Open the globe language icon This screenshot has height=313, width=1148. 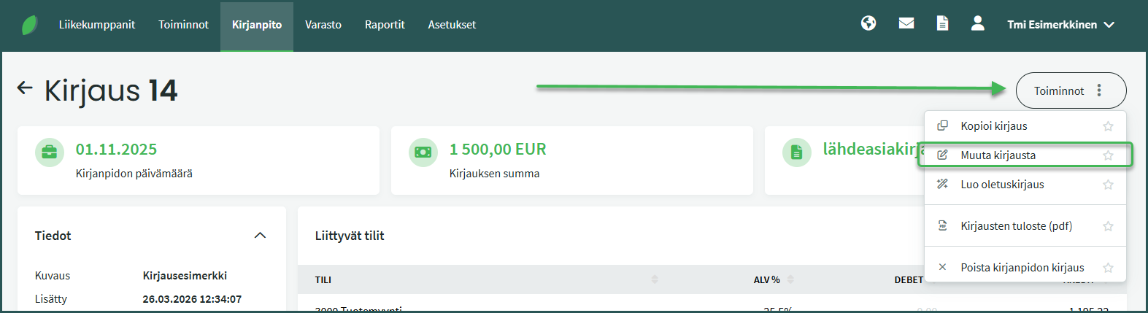pyautogui.click(x=868, y=23)
